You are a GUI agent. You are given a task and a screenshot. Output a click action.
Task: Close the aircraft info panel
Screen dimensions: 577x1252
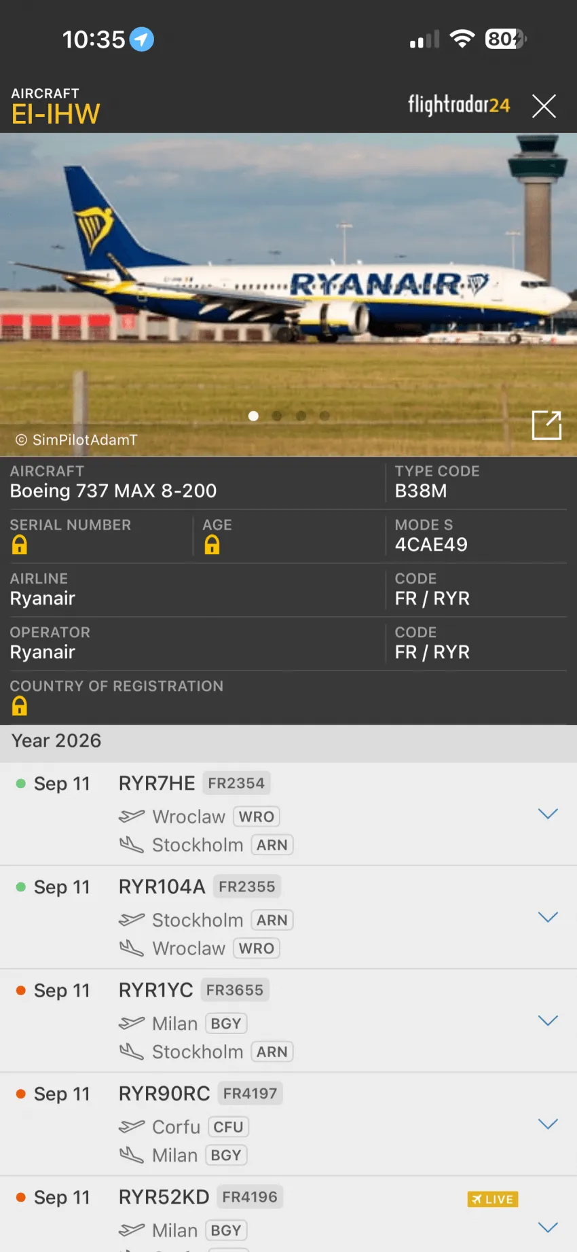click(x=544, y=106)
